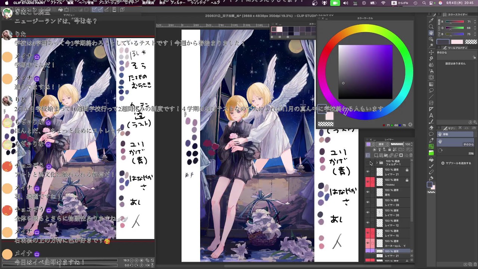Select the Frame border tool
Image resolution: width=478 pixels, height=269 pixels.
(431, 102)
